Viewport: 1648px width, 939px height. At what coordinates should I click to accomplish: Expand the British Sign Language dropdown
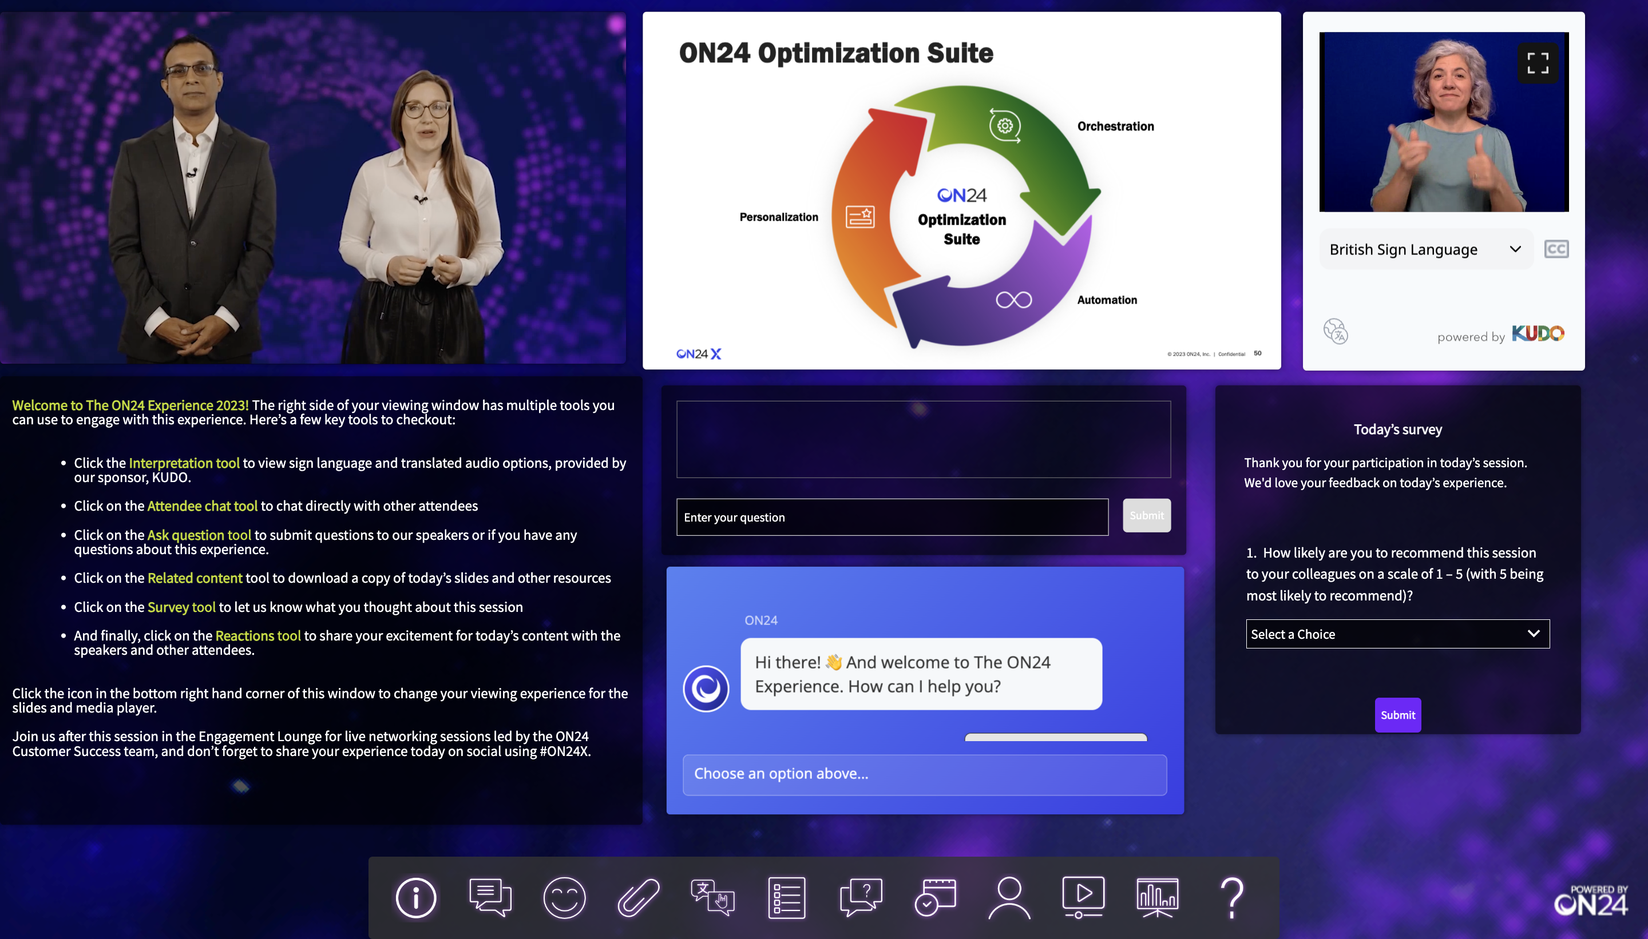[x=1516, y=248]
